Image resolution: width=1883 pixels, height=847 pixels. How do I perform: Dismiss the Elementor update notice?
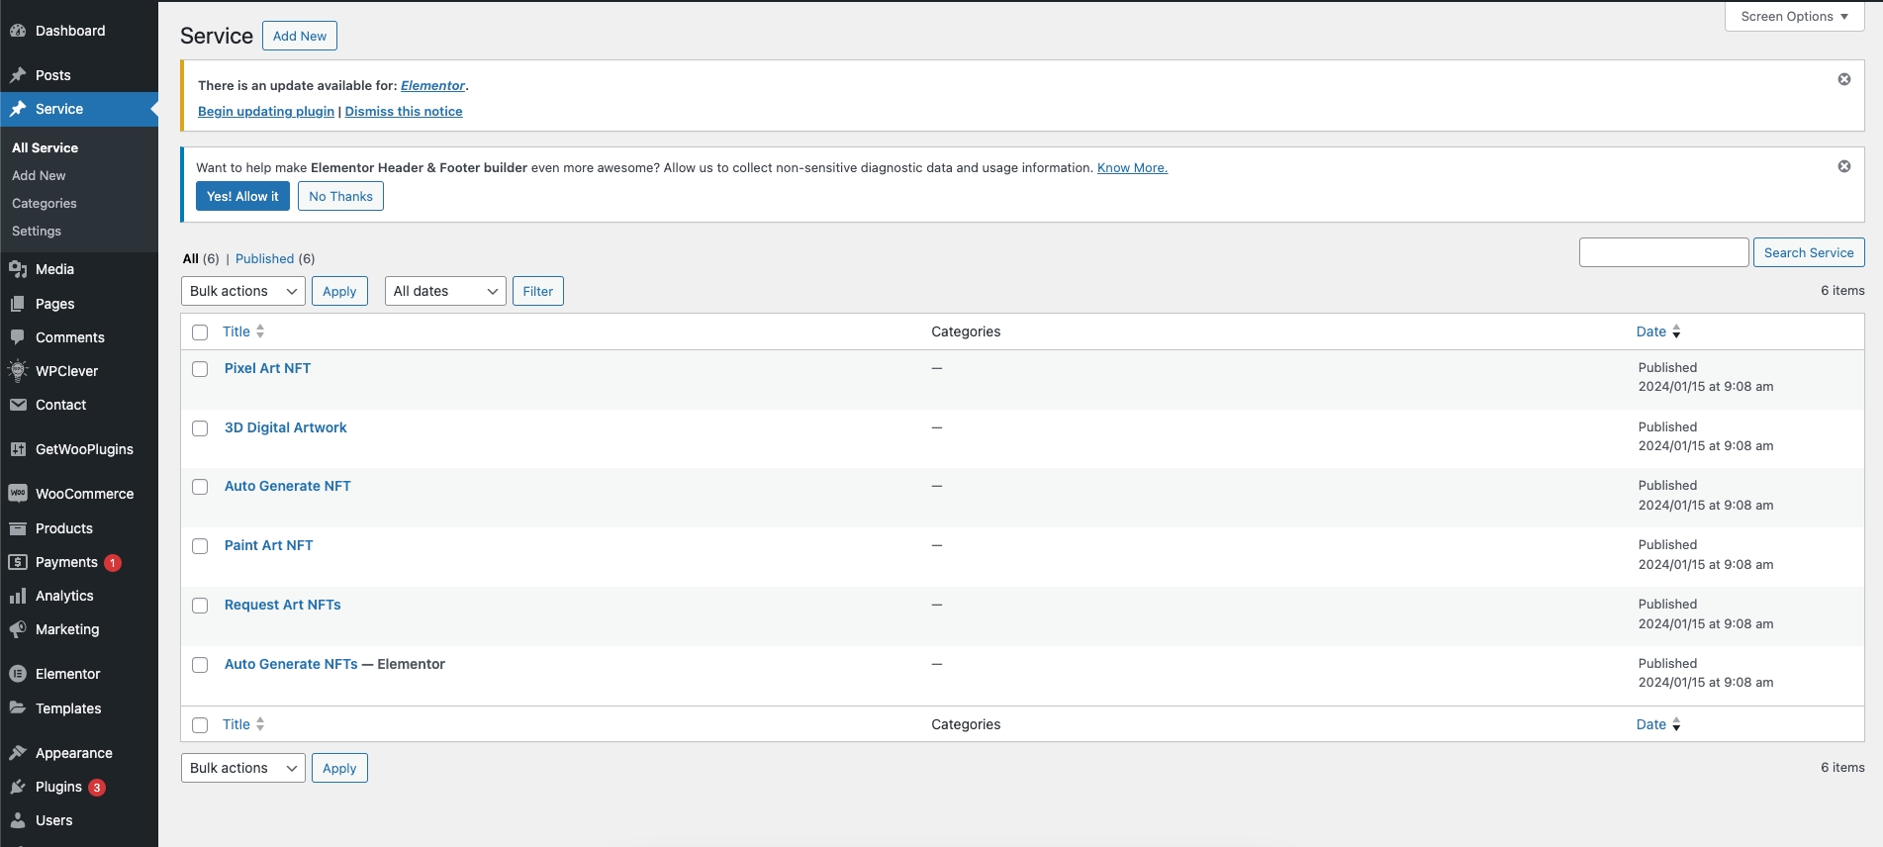(1843, 79)
